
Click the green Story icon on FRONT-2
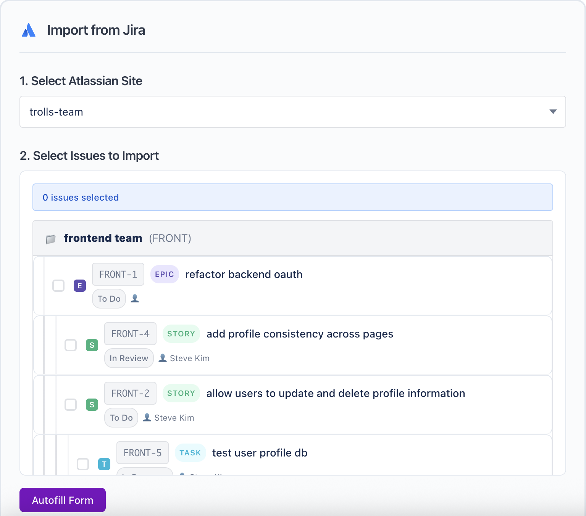pyautogui.click(x=92, y=405)
